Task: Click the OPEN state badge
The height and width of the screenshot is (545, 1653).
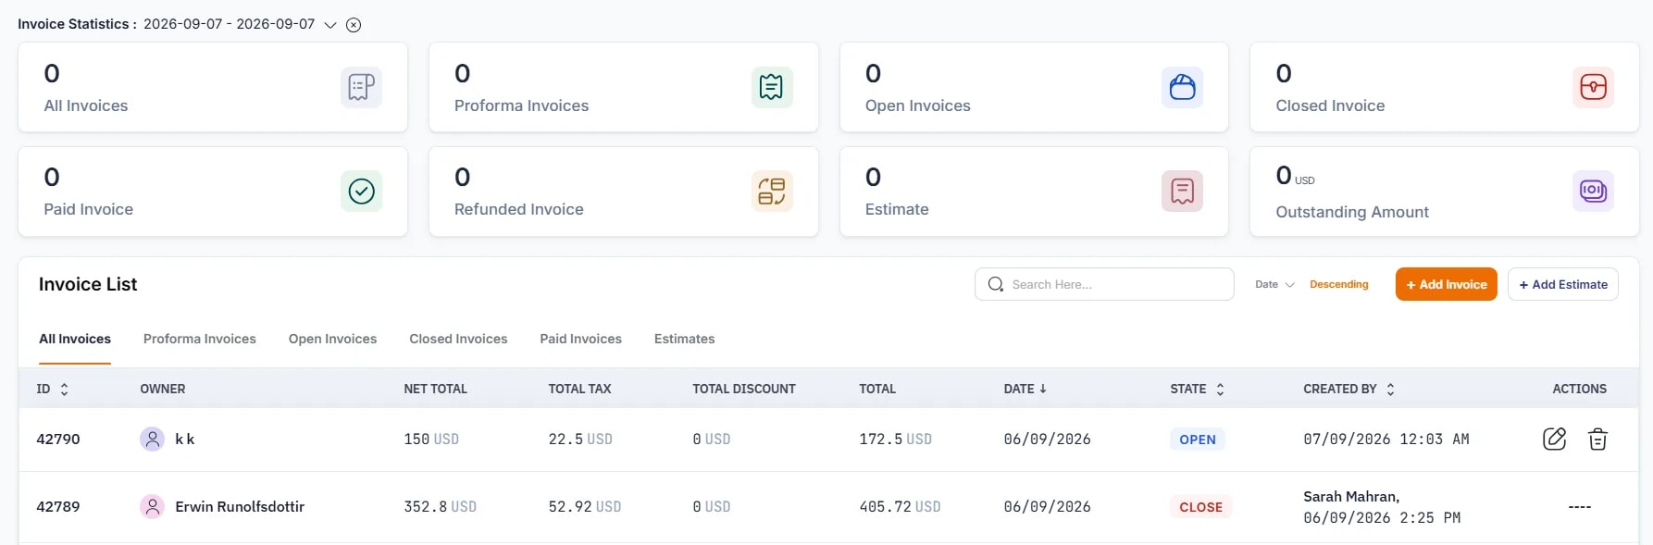Action: 1198,440
